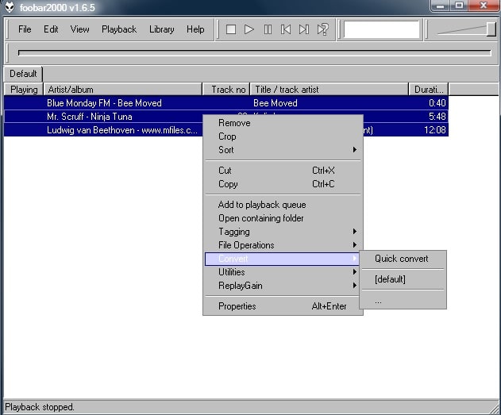The width and height of the screenshot is (501, 415).
Task: Expand the Sort submenu
Action: coord(283,150)
